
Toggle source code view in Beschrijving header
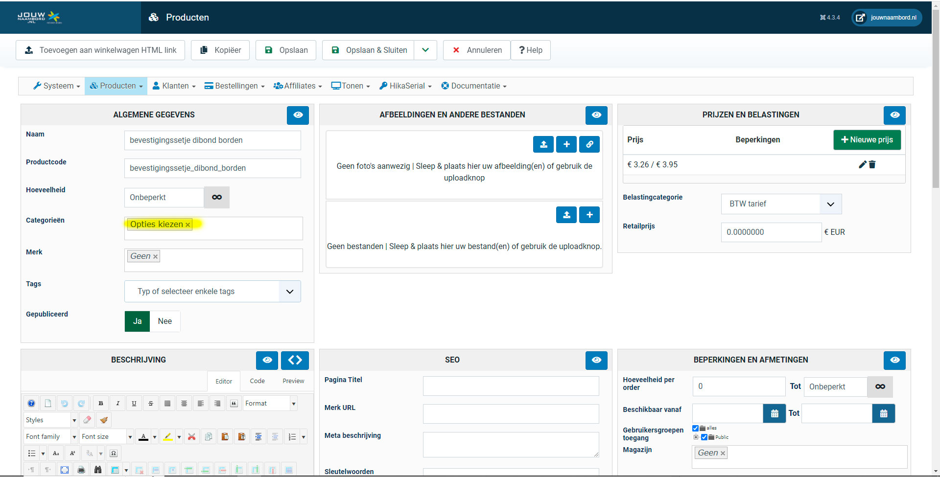[295, 360]
